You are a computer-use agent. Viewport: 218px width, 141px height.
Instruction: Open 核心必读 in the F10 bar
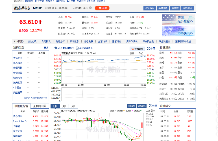pyautogui.click(x=32, y=41)
